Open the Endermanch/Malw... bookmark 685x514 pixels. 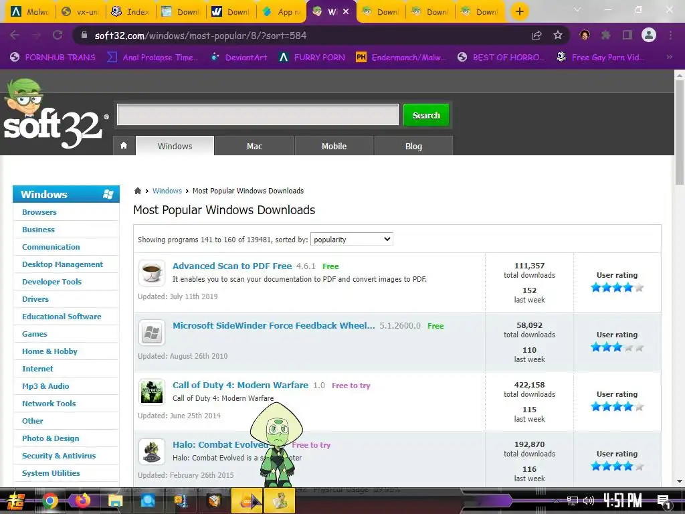point(402,58)
